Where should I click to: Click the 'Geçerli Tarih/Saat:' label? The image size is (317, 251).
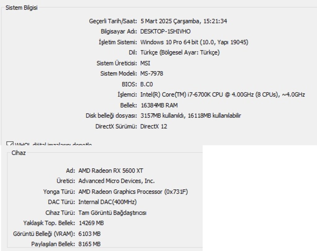113,21
